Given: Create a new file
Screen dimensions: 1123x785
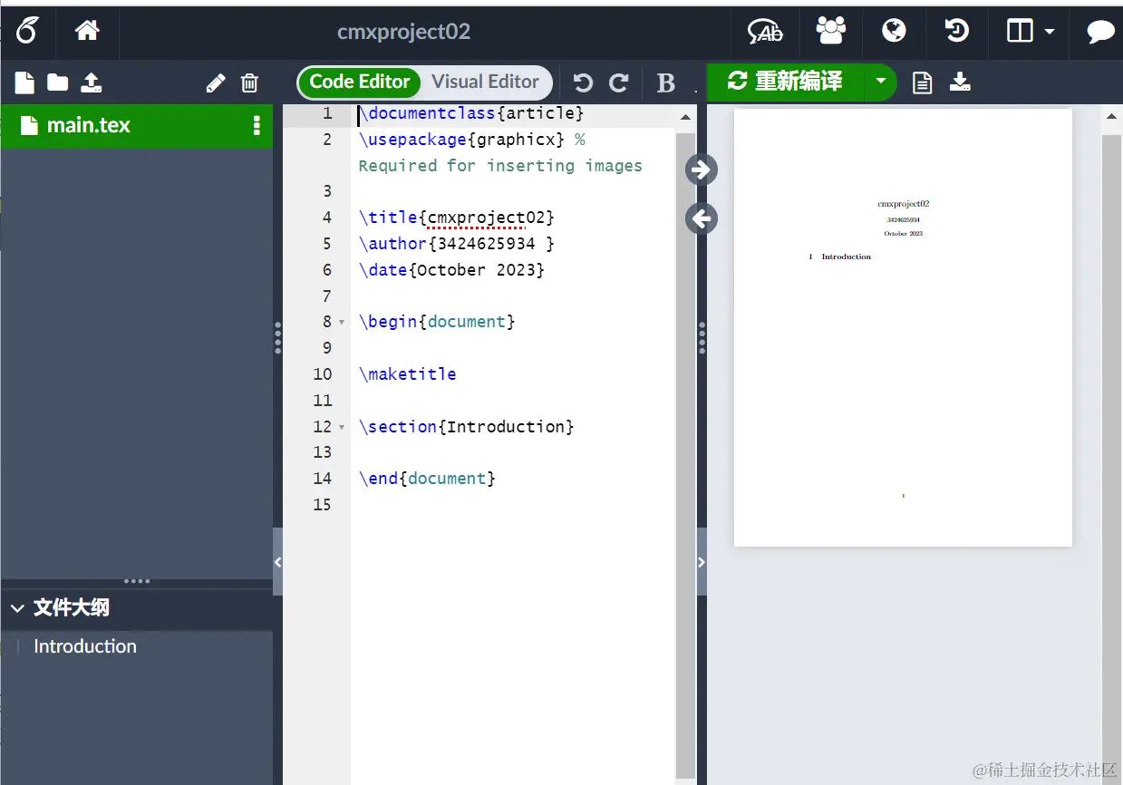Looking at the screenshot, I should point(24,82).
